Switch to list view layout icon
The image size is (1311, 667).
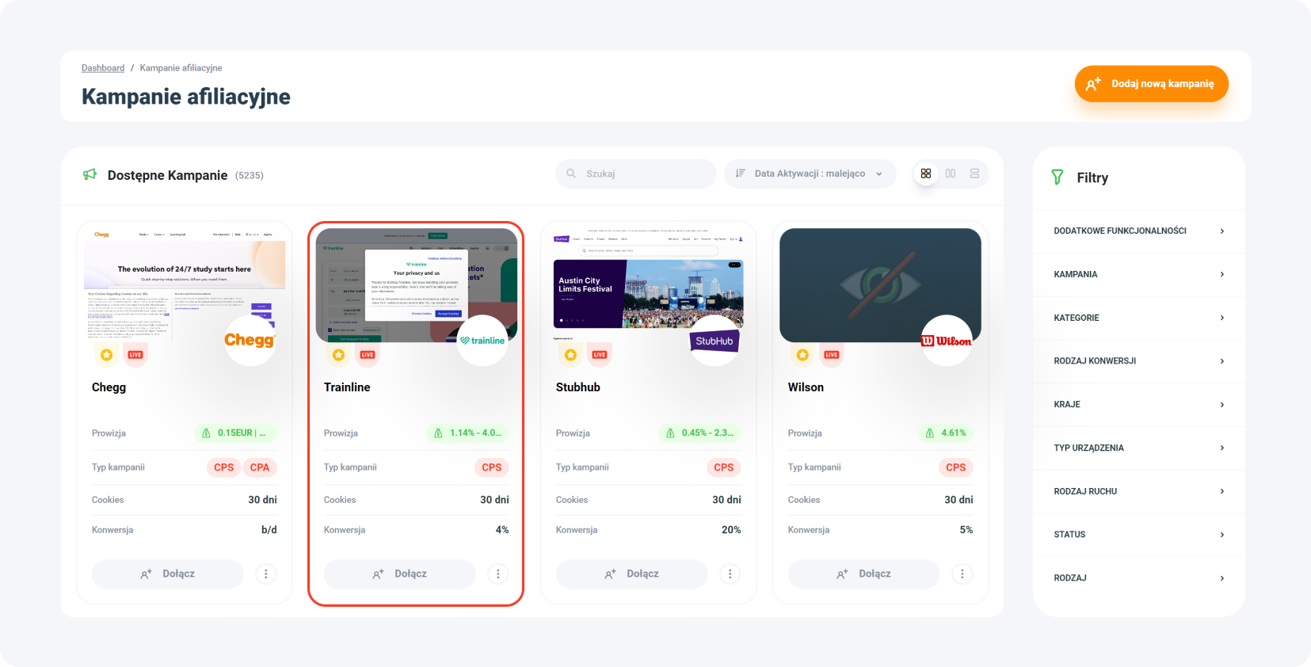pos(974,173)
